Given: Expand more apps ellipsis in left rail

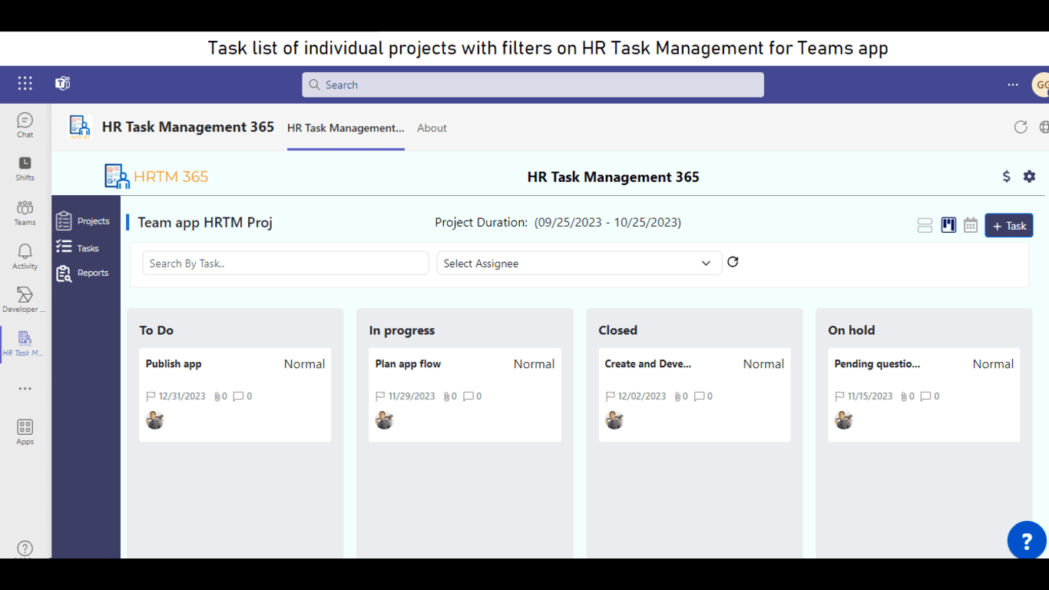Looking at the screenshot, I should coord(25,389).
